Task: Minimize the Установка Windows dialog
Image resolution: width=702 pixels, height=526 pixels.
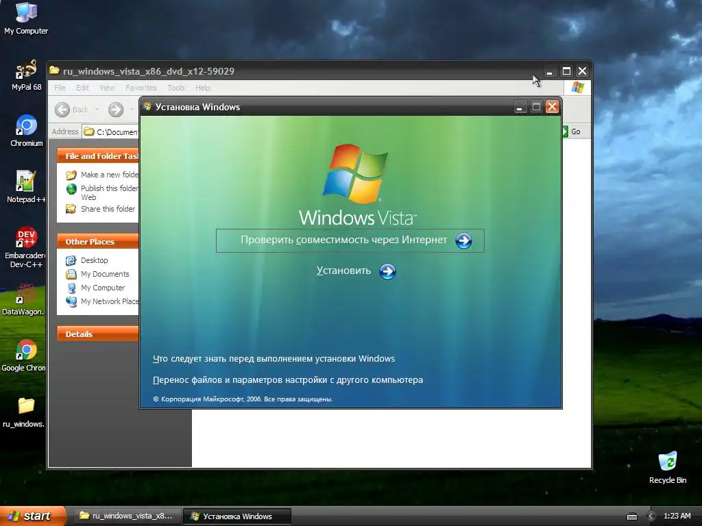Action: coord(520,107)
